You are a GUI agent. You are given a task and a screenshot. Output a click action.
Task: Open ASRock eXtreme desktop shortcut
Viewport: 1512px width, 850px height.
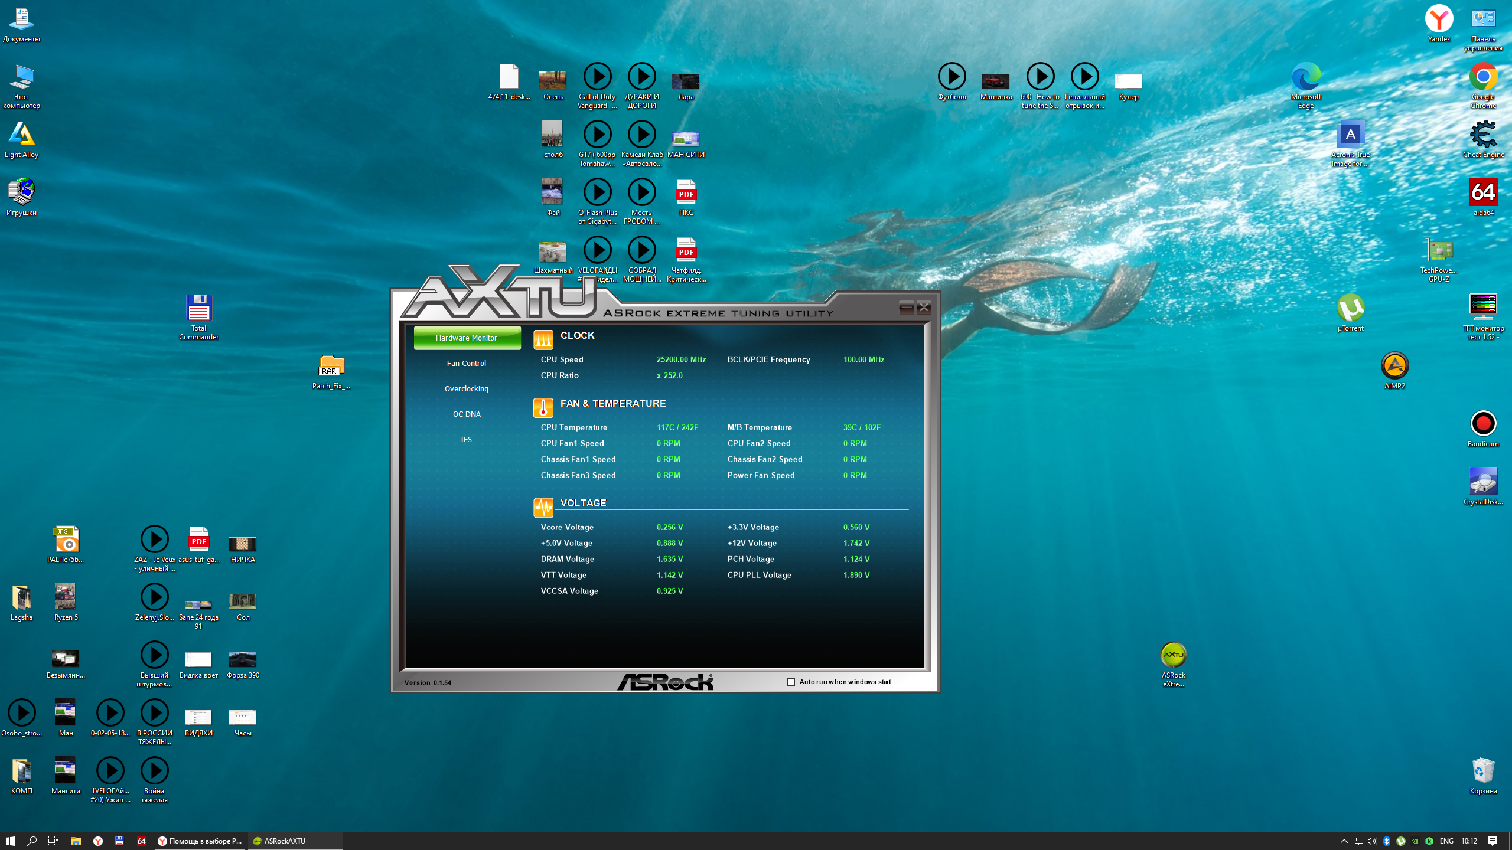click(x=1173, y=655)
